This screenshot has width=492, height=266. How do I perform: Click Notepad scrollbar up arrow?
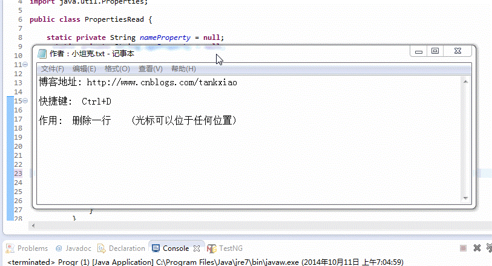(465, 82)
